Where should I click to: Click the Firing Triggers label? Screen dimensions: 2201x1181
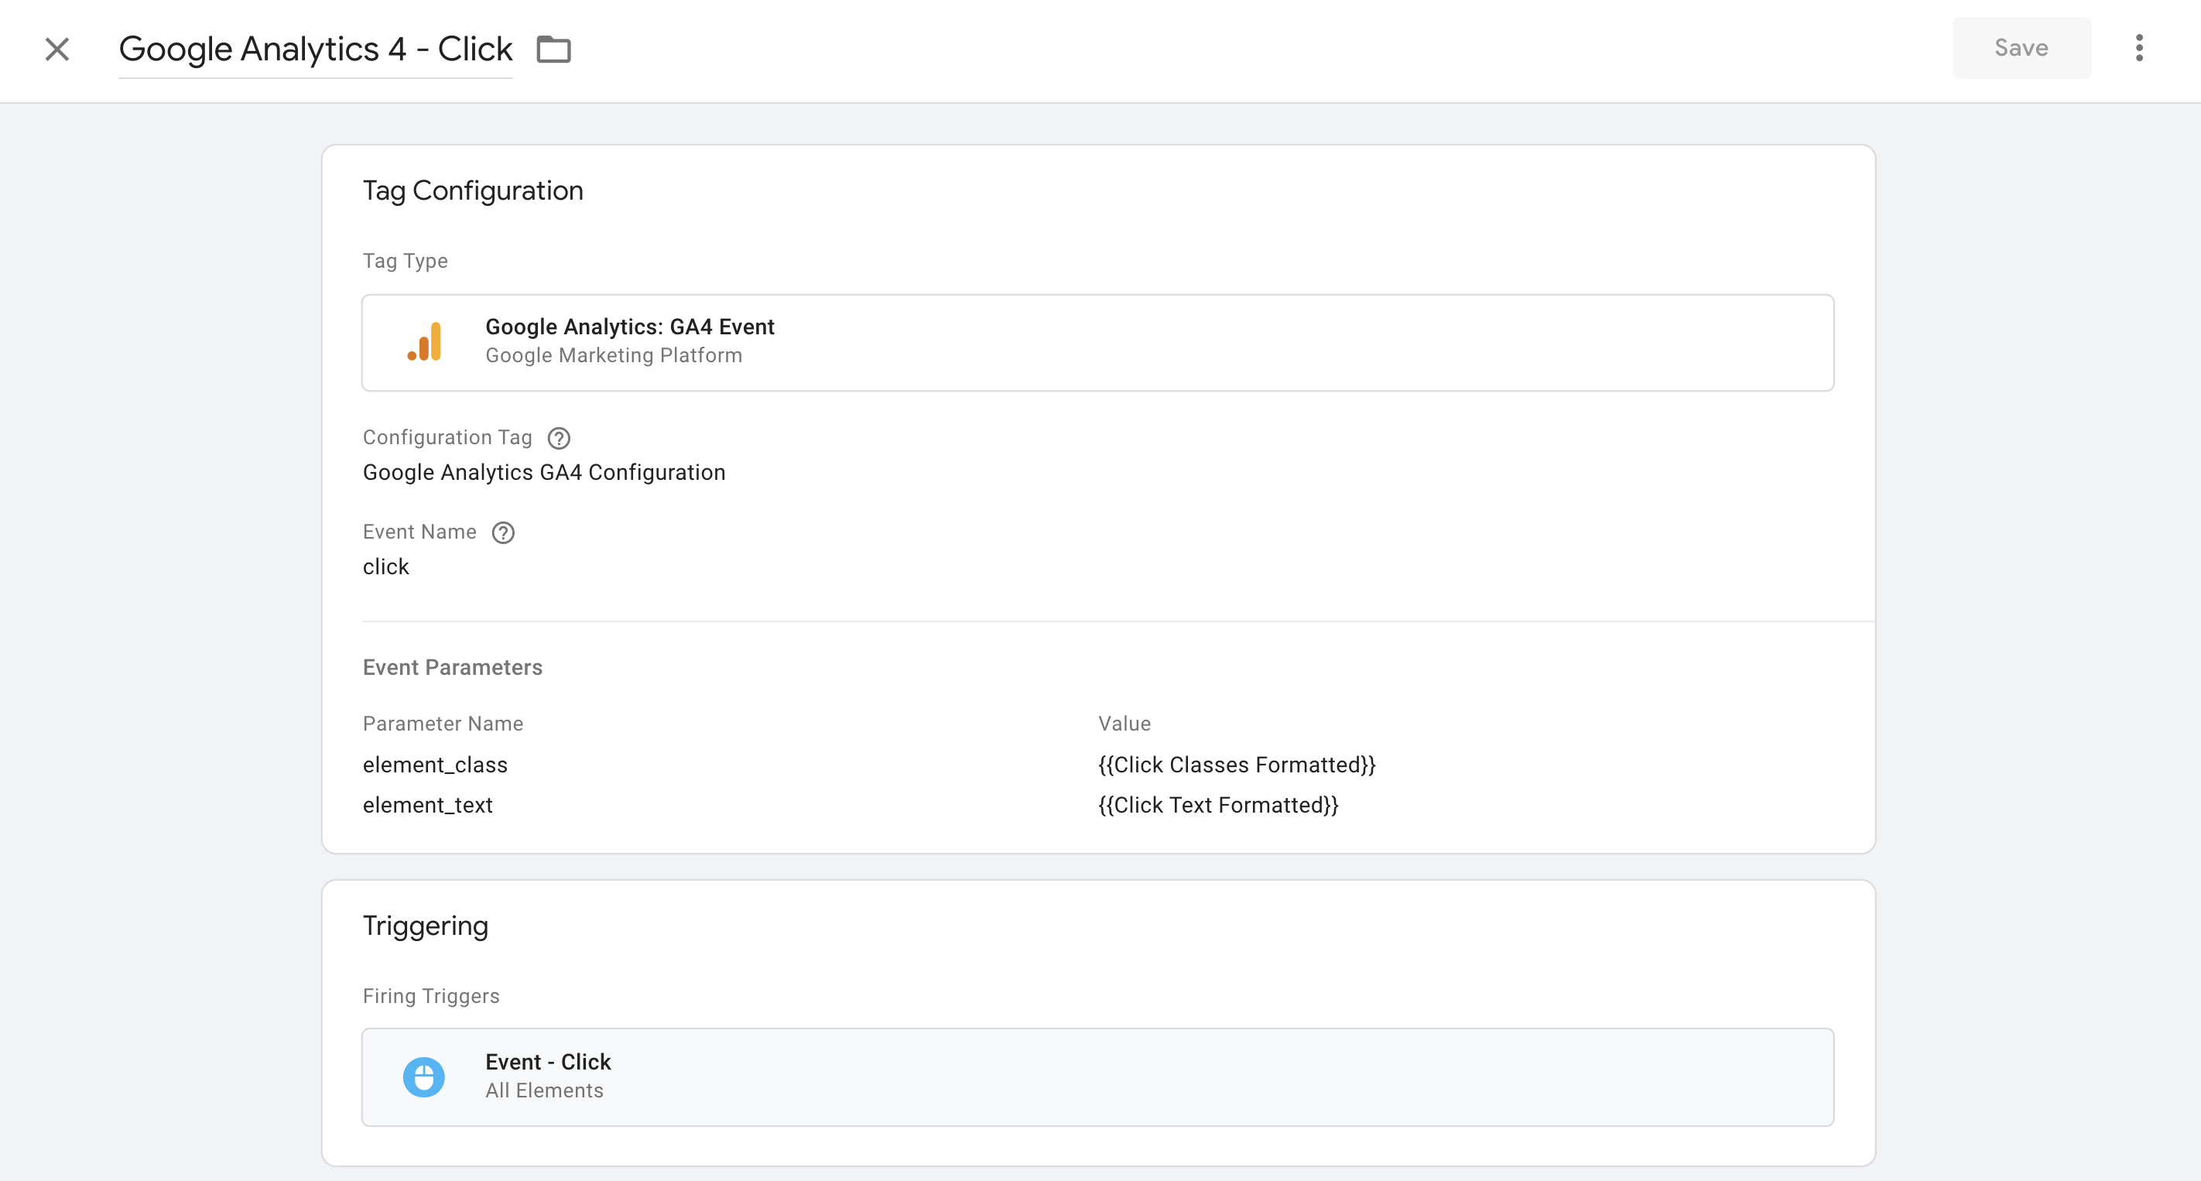click(432, 996)
